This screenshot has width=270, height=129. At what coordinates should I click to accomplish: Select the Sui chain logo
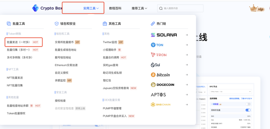(x=156, y=65)
